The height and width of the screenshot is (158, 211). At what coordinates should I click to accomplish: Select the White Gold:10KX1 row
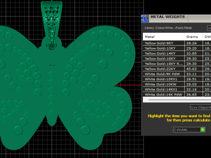(x=177, y=79)
